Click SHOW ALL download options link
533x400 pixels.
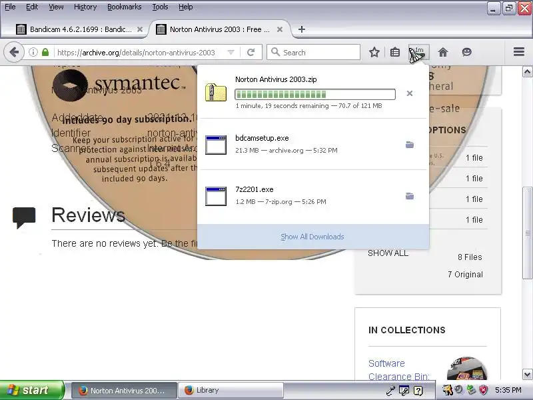coord(388,253)
